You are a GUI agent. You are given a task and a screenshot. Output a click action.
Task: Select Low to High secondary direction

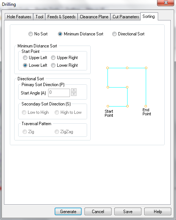[x=24, y=112]
